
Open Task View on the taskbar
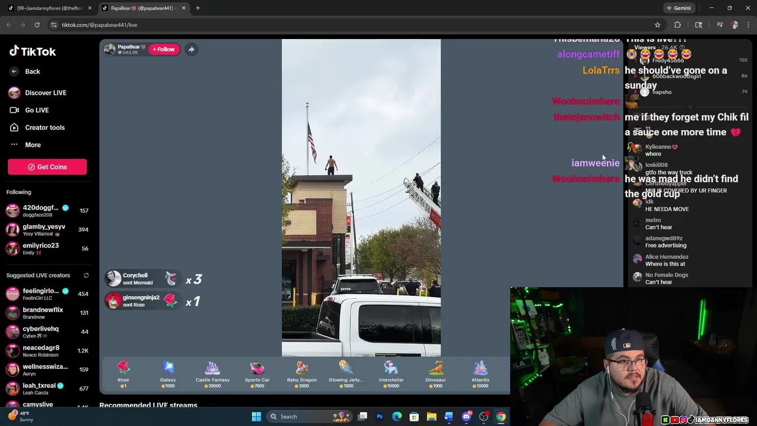coord(363,417)
